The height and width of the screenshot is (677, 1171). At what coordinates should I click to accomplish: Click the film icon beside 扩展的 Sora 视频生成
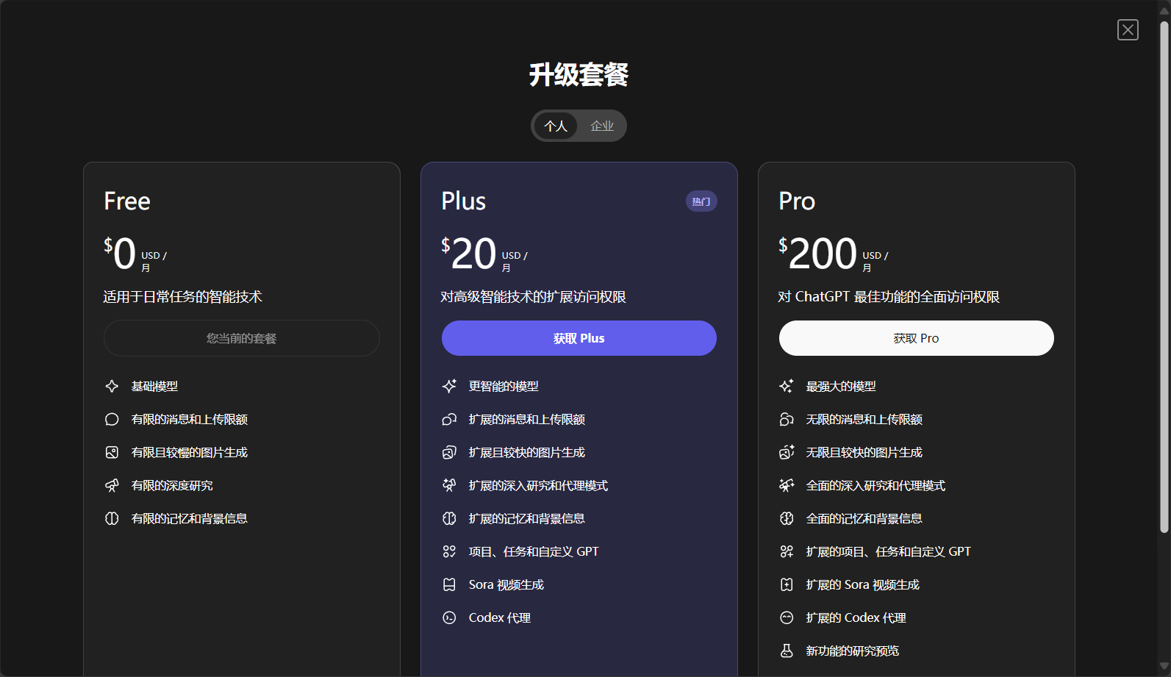coord(787,584)
